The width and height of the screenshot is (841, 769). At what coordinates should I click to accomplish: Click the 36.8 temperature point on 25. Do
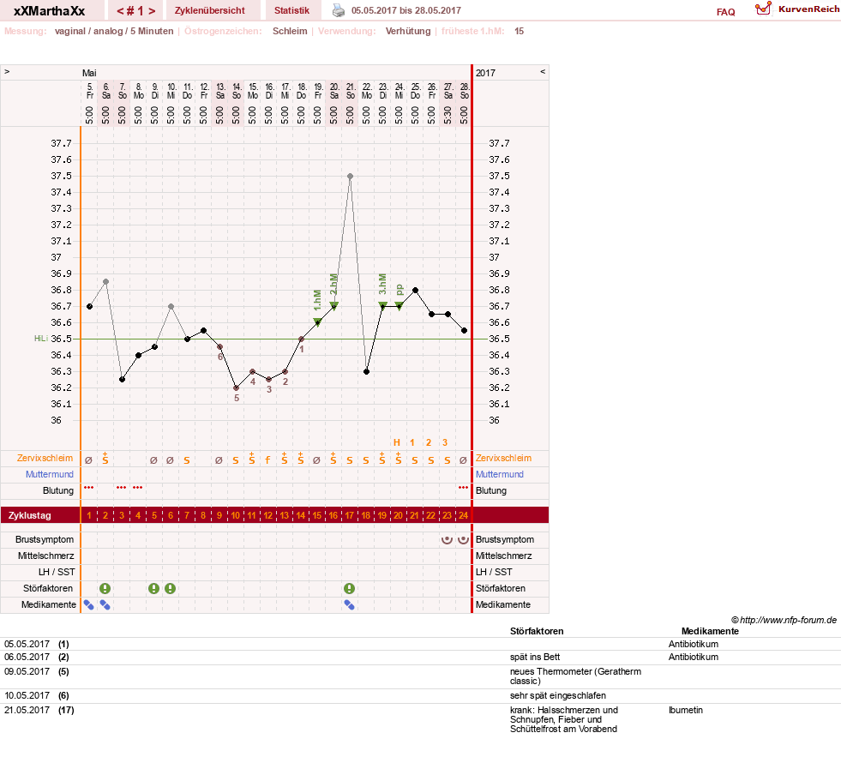tap(415, 290)
